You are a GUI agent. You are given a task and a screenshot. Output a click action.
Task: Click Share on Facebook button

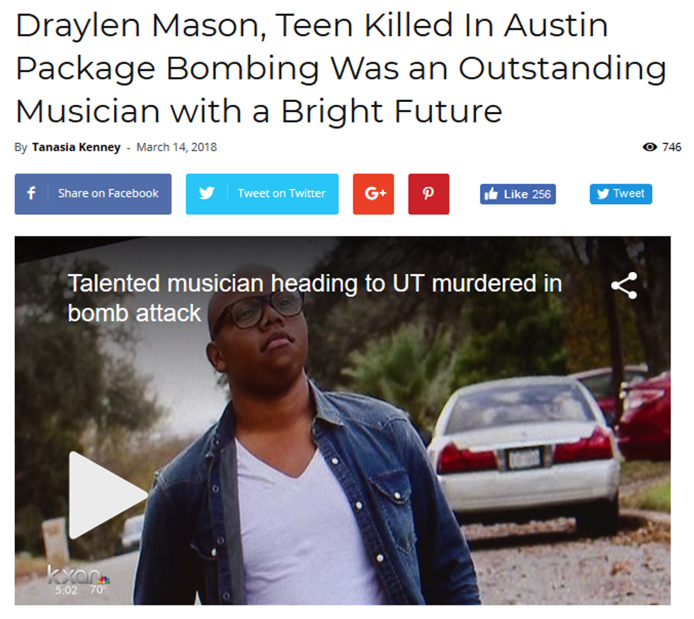pyautogui.click(x=93, y=194)
